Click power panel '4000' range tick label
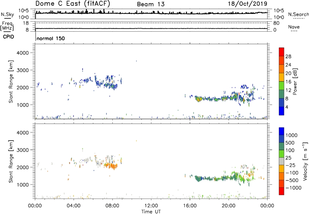The image size is (309, 214). coord(22,53)
